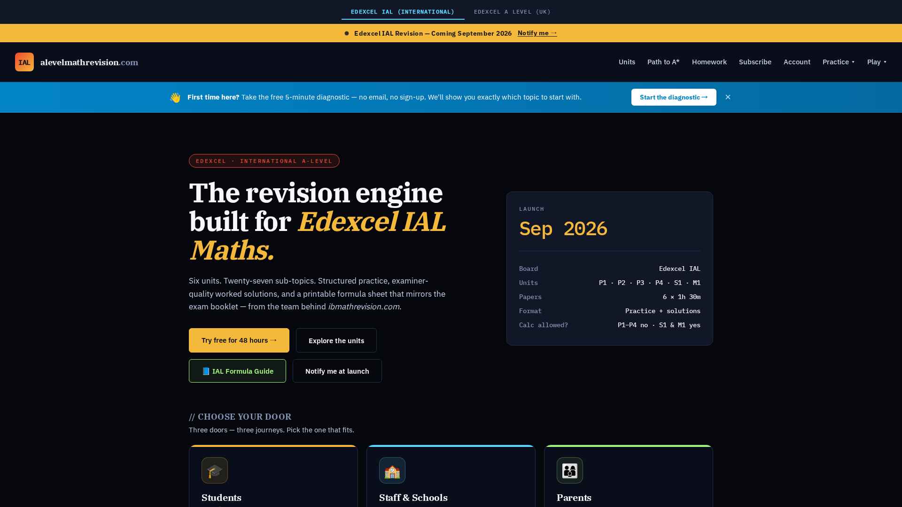Image resolution: width=902 pixels, height=507 pixels.
Task: Open the IAL Formula Guide button
Action: click(x=237, y=371)
